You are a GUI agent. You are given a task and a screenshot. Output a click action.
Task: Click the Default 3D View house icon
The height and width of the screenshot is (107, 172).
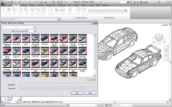point(46,2)
